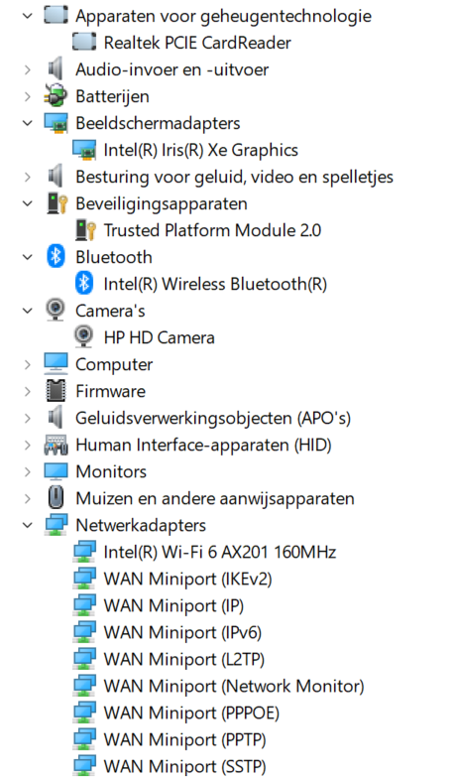This screenshot has width=456, height=778.
Task: Select the Realtek PCIE CardReader icon
Action: 83,42
